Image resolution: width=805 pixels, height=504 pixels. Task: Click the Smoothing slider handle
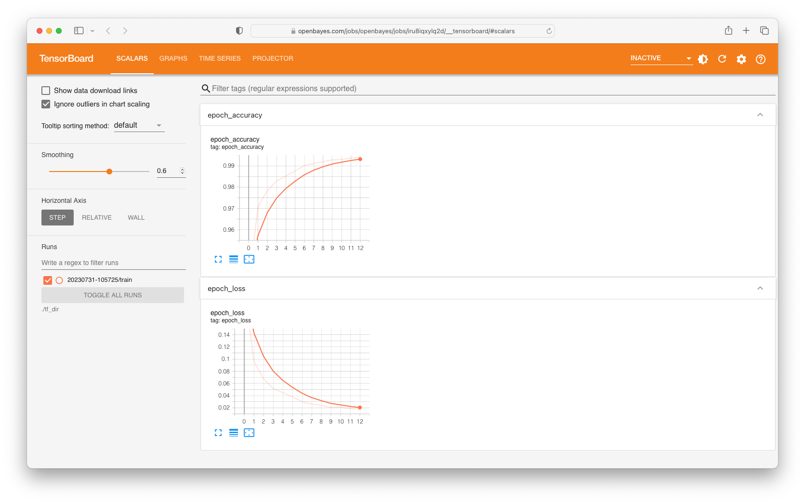(x=109, y=172)
